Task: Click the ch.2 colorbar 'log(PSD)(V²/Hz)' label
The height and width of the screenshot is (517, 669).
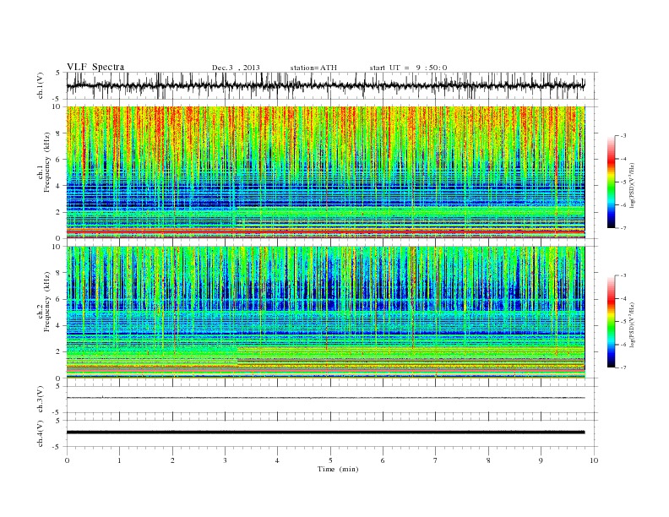Action: coord(632,324)
